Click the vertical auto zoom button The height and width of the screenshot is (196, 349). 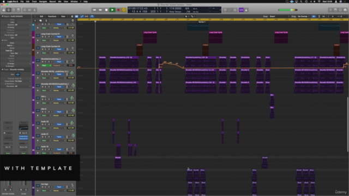coord(319,16)
